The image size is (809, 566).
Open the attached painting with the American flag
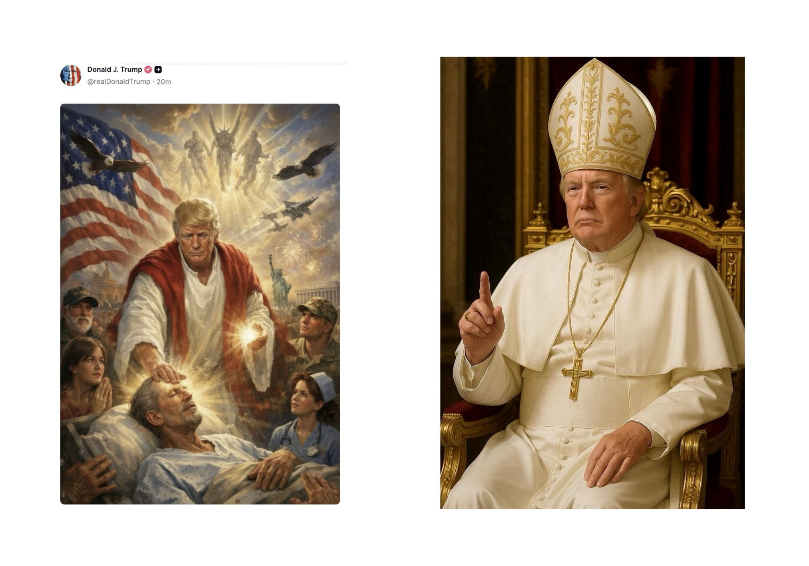click(200, 304)
